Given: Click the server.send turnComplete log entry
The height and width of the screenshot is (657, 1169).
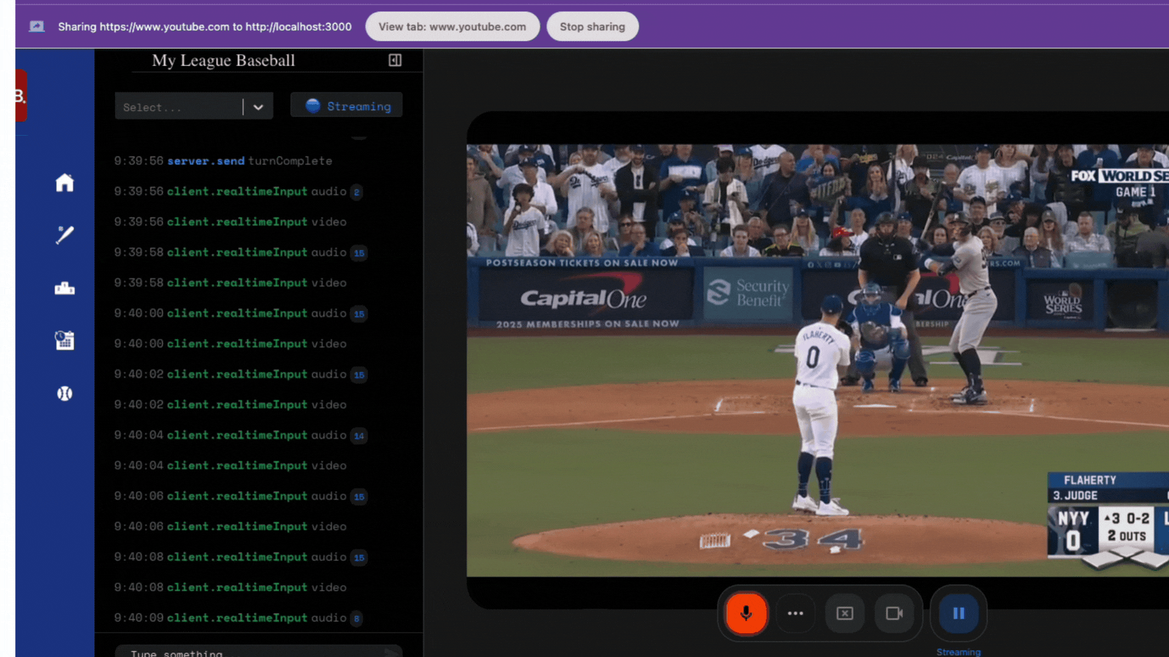Looking at the screenshot, I should [x=223, y=161].
